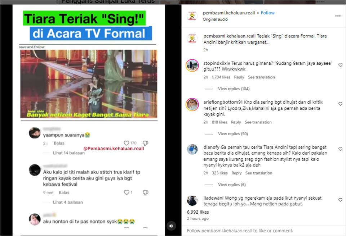
Task: Play the Tiara video thumbnail
Action: pyautogui.click(x=89, y=84)
